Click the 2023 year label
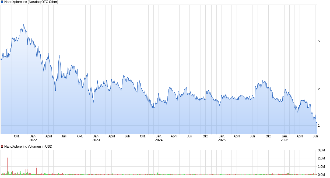 [x=96, y=140]
